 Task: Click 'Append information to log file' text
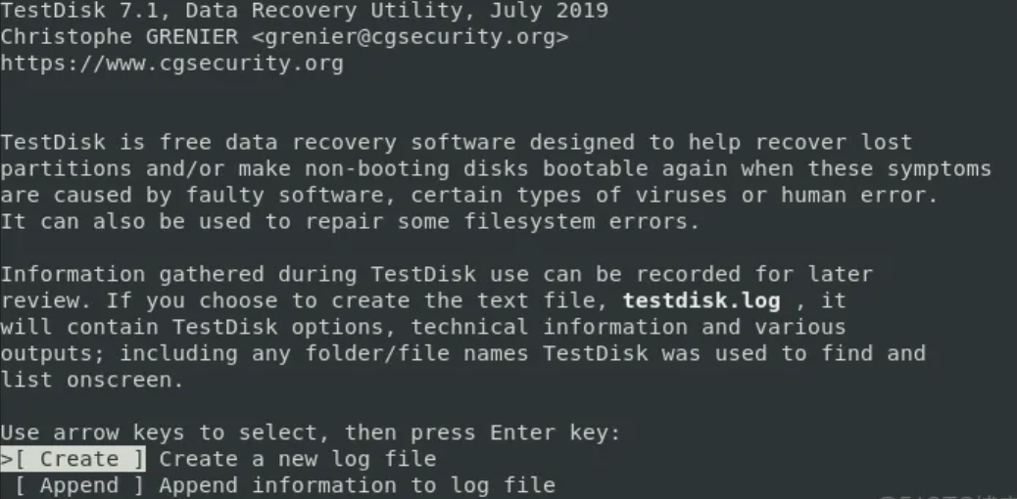(x=357, y=485)
